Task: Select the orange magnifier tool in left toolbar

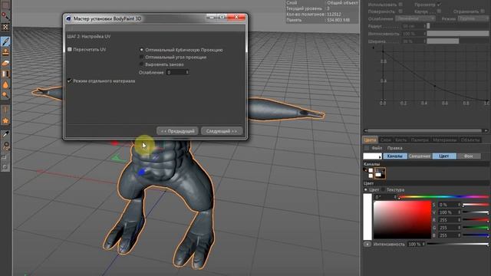Action: [x=5, y=95]
